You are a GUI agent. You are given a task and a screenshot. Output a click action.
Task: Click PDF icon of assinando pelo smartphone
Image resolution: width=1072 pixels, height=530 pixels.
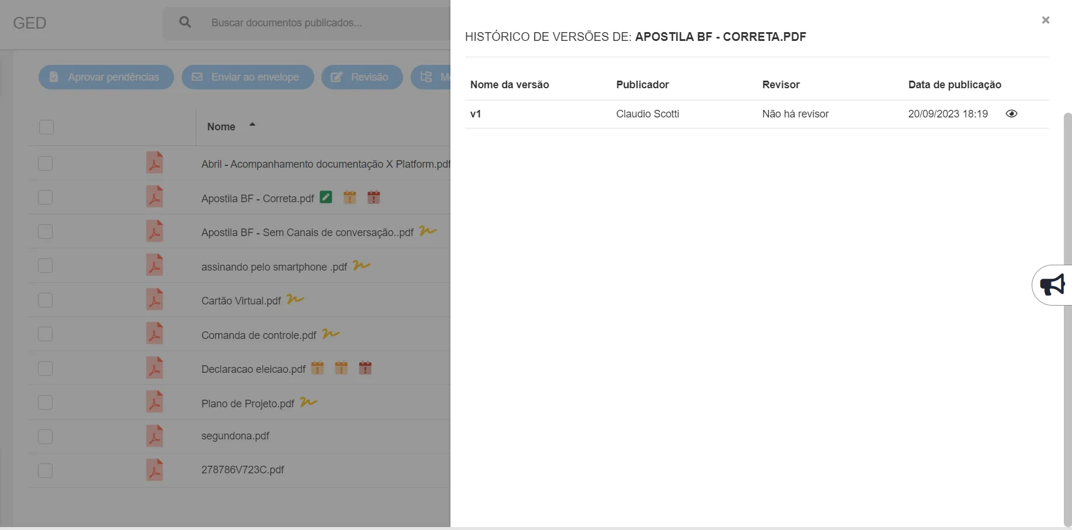pyautogui.click(x=154, y=265)
